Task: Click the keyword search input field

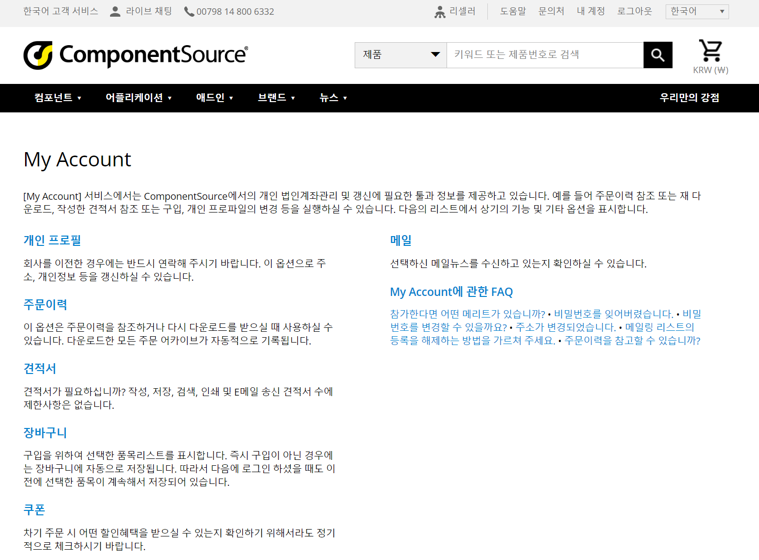Action: point(545,55)
